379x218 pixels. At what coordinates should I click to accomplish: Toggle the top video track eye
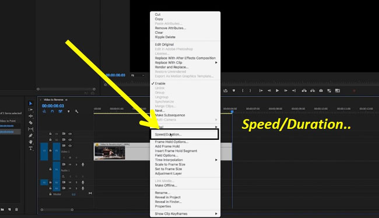click(70, 133)
